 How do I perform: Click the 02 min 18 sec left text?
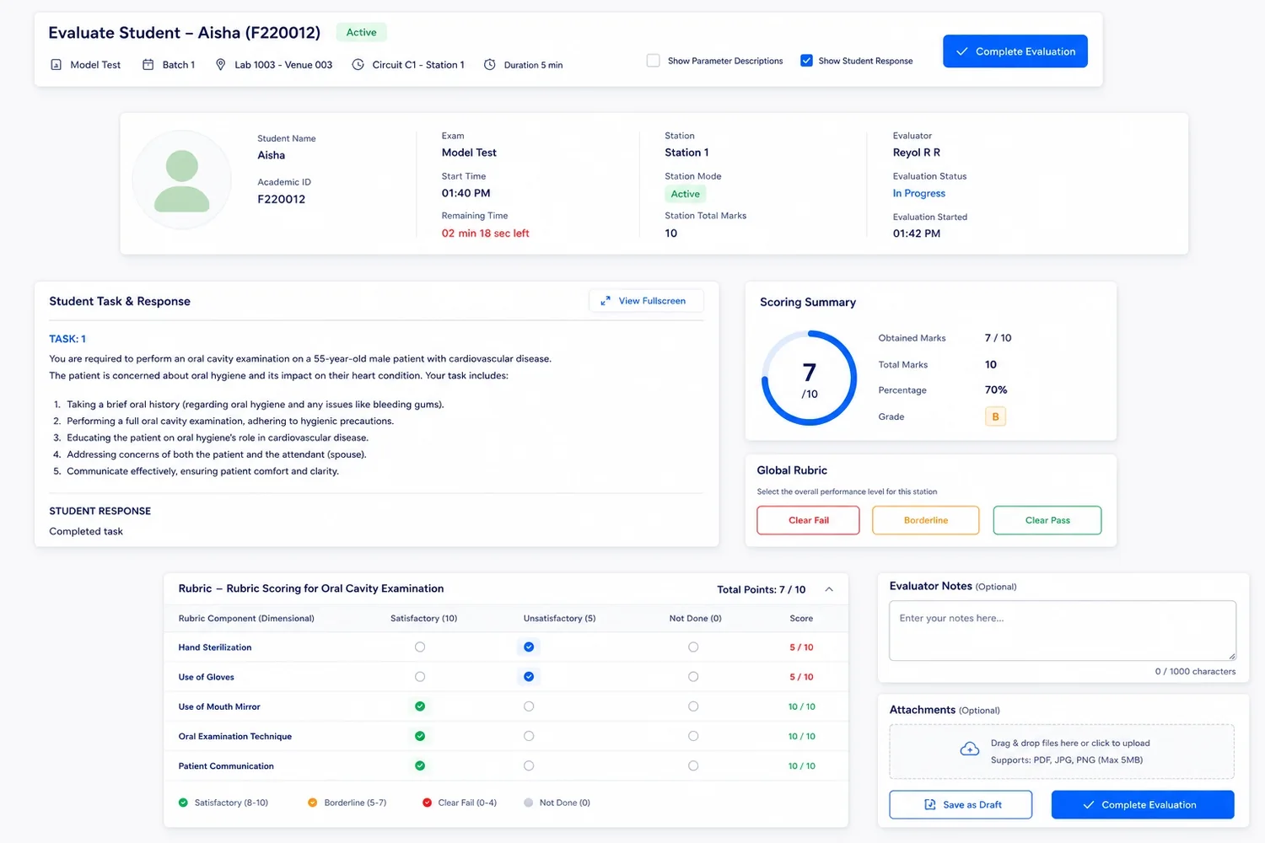coord(486,234)
